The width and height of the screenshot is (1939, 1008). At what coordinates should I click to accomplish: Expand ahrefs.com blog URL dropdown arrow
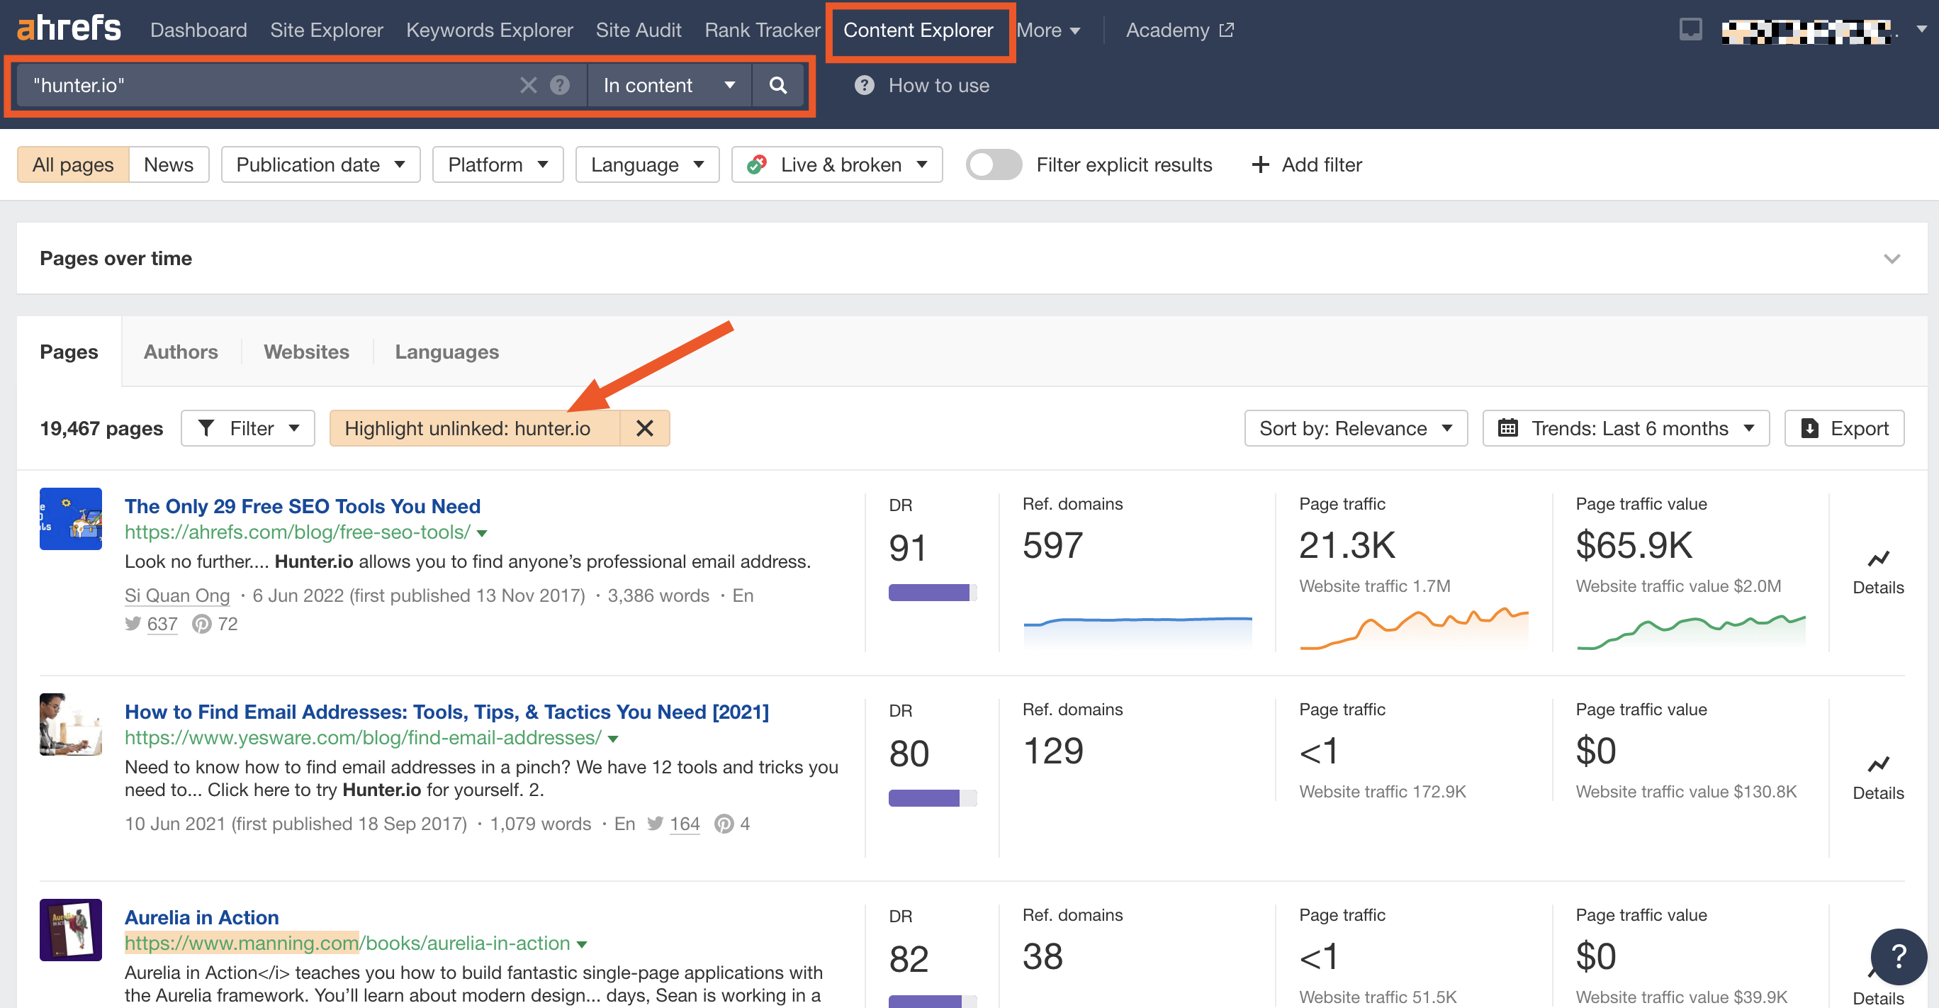(482, 533)
